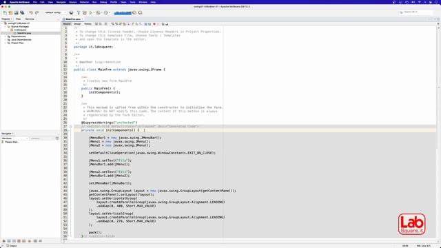The image size is (441, 248).
Task: Click the Navigator panel tab
Action: click(8, 134)
